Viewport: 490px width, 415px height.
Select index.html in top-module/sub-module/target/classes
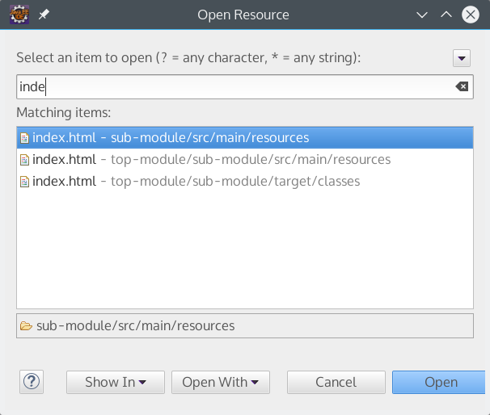[x=245, y=182]
